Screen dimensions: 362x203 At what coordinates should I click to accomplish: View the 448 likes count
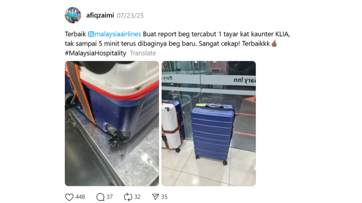(80, 197)
